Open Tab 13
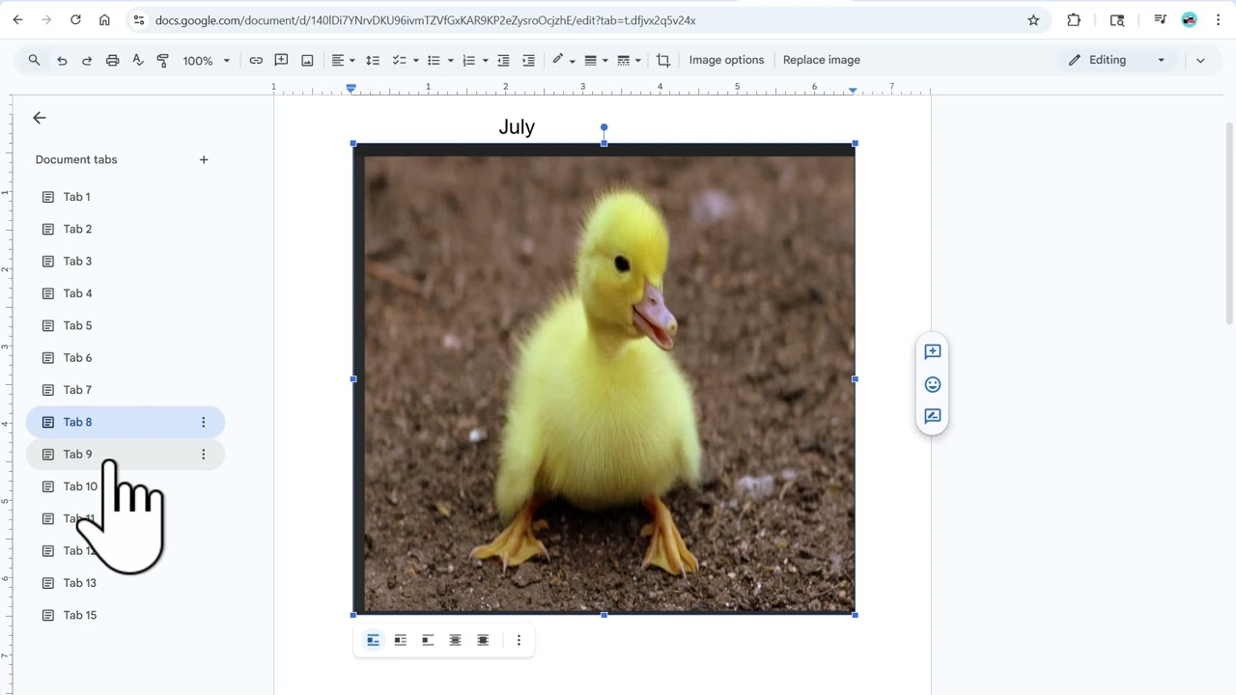 coord(126,583)
